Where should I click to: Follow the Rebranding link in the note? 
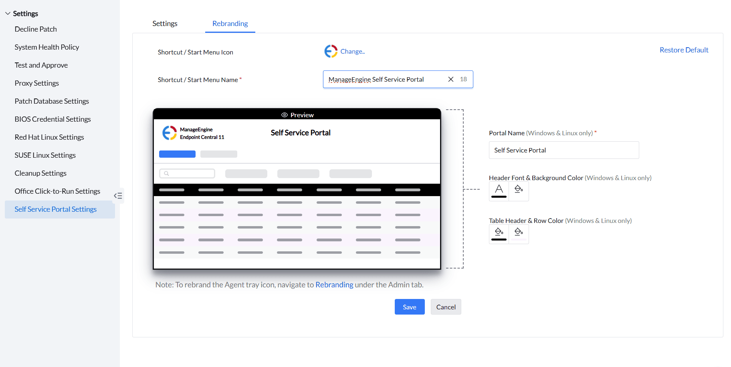(x=334, y=285)
